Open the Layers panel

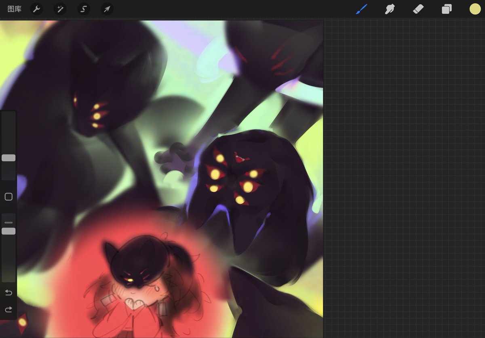(447, 9)
